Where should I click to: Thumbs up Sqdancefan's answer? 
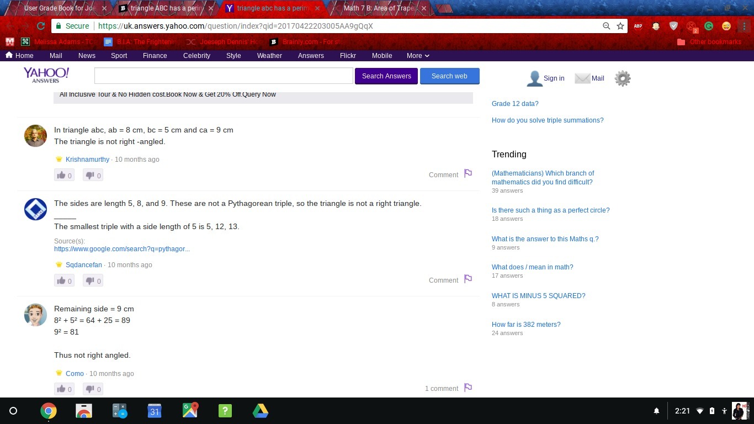click(64, 280)
